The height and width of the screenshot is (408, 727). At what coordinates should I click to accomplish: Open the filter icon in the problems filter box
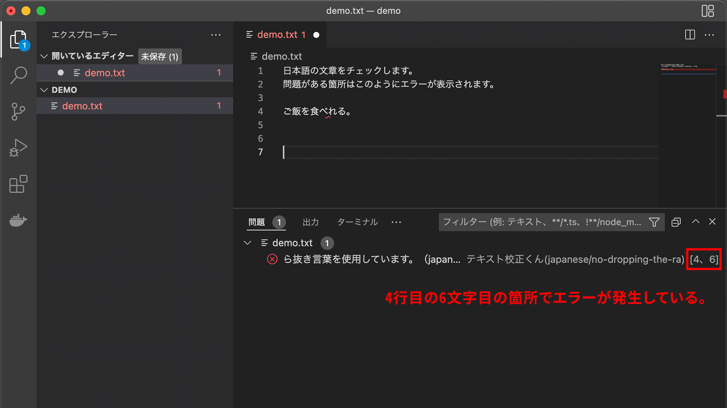pyautogui.click(x=654, y=222)
